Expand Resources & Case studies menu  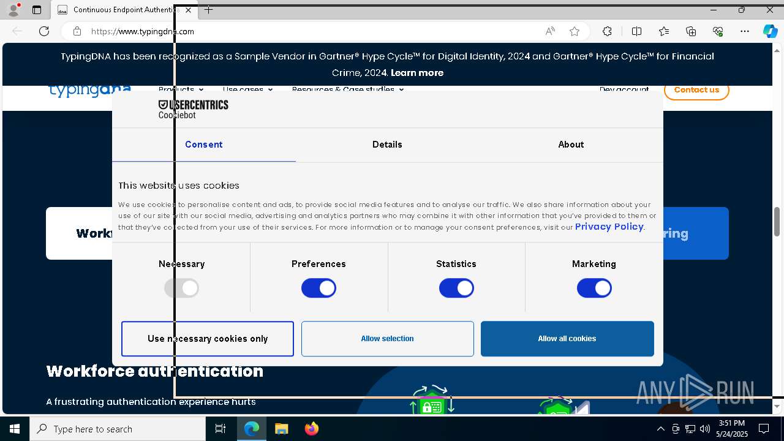pyautogui.click(x=347, y=89)
